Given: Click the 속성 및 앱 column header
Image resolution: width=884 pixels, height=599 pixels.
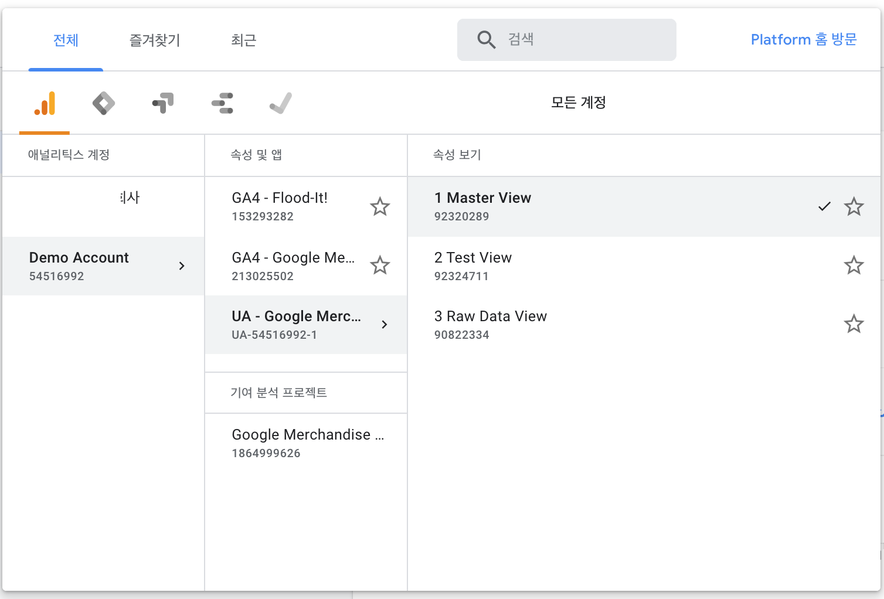Looking at the screenshot, I should pos(256,155).
